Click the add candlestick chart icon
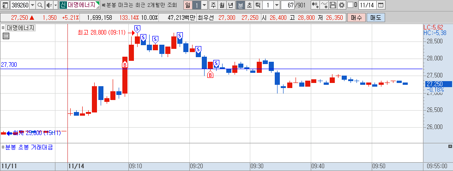Screen dimensions: 453x171 pos(315,5)
